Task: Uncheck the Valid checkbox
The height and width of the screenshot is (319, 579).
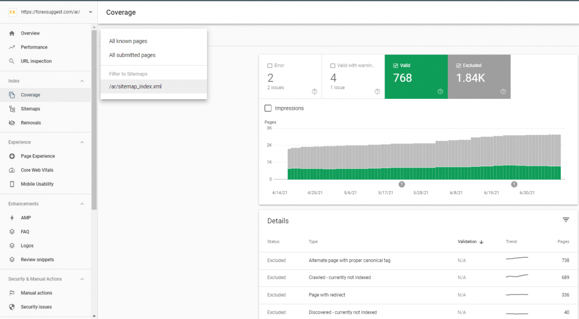Action: tap(396, 66)
